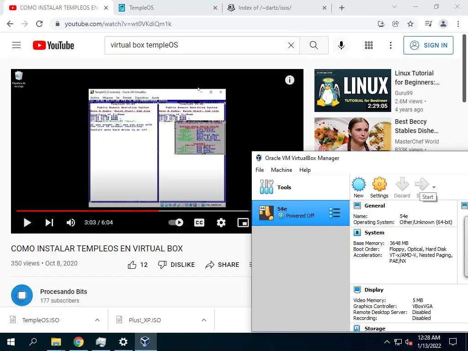Expand TempleOS.ISO download options chevron
The height and width of the screenshot is (351, 468).
[97, 320]
